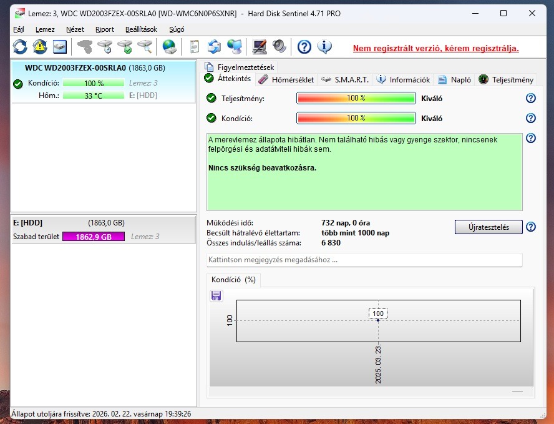Viewport: 554px width, 424px height.
Task: Click the green 33 °C temperature bar
Action: 94,96
